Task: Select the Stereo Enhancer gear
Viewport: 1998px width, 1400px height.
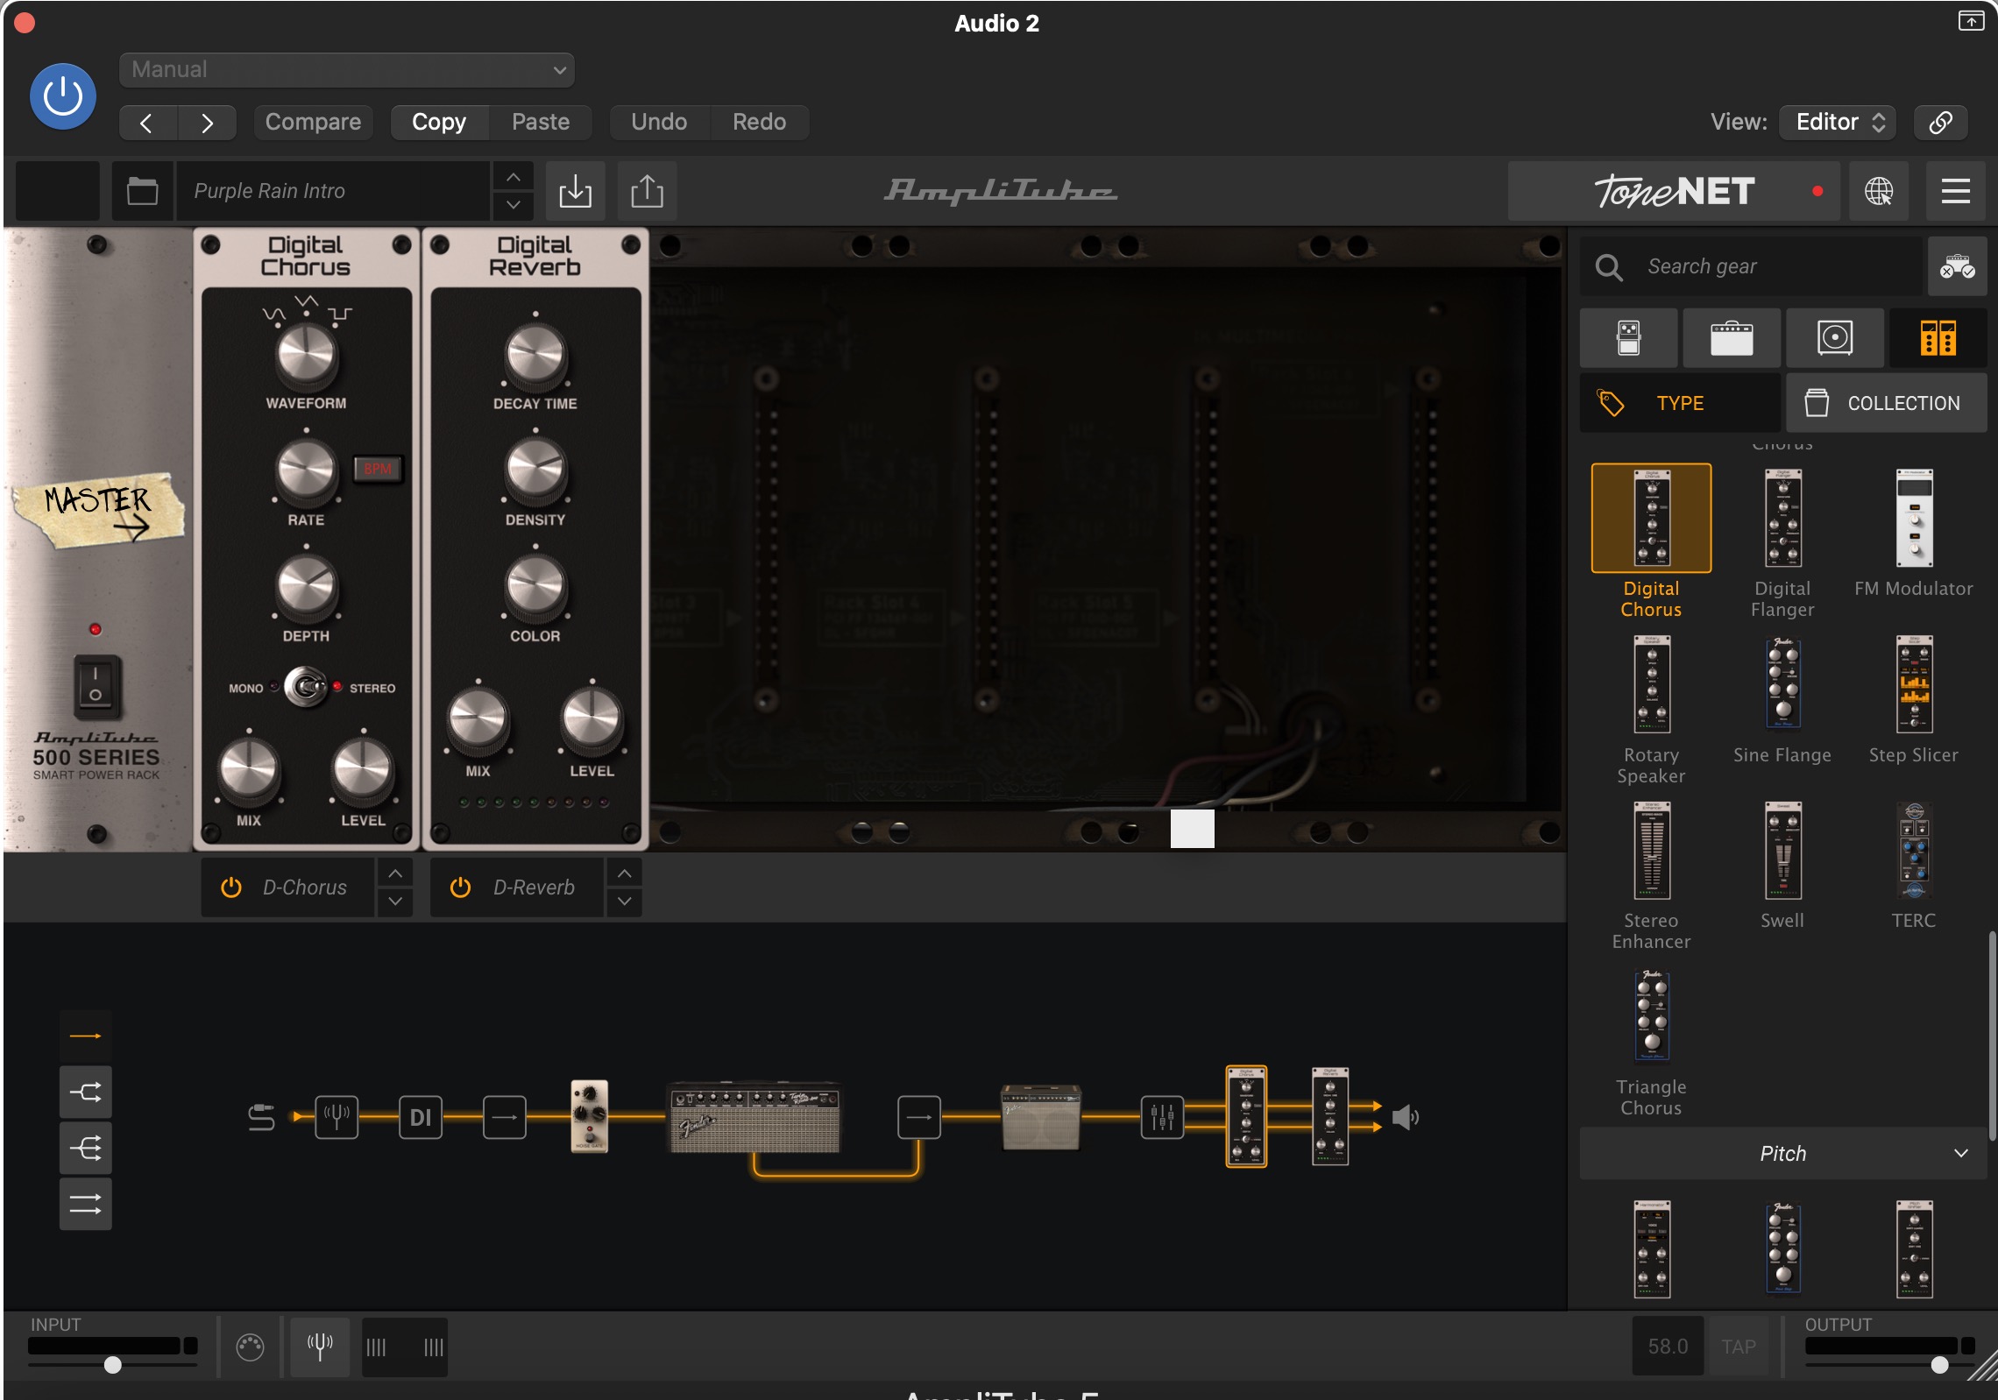Action: point(1651,851)
